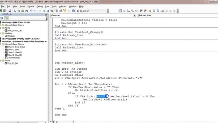Select Sheet2 (List) in tree
The image size is (218, 123).
pos(13,50)
